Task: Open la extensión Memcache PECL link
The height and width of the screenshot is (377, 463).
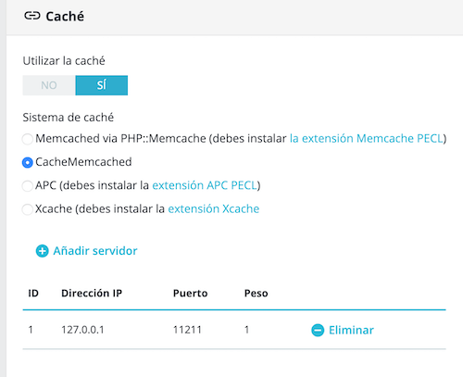Action: (367, 139)
